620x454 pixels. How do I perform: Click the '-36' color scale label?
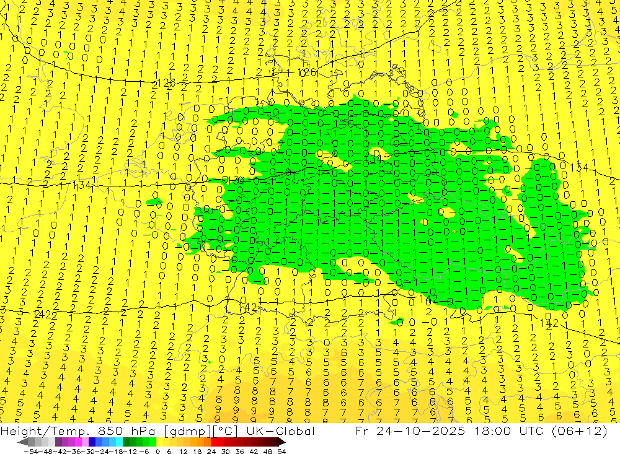(74, 452)
